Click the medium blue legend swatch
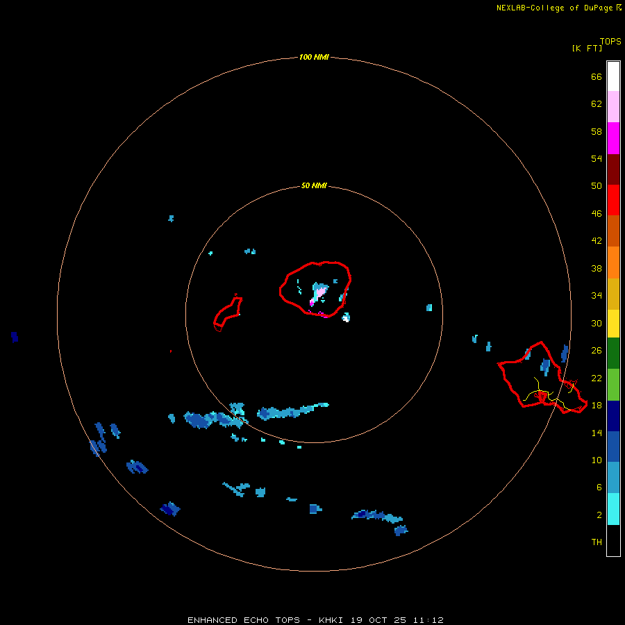 [613, 447]
